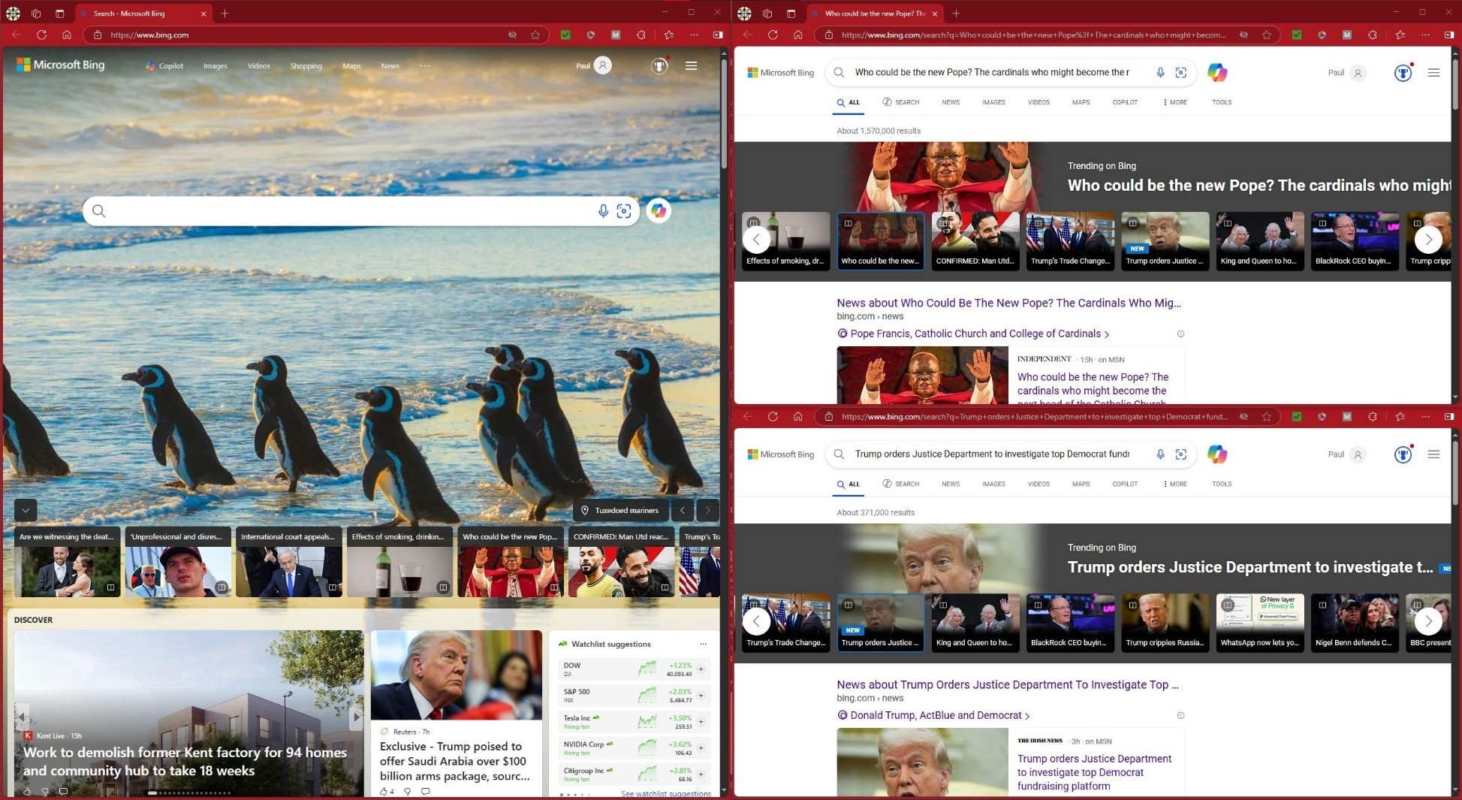Open Copilot beside the Bing homepage search box

click(x=659, y=211)
